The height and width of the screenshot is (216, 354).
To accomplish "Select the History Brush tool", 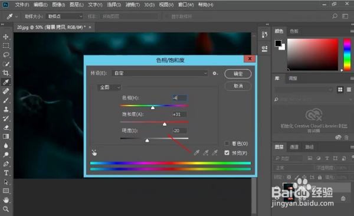I will pyautogui.click(x=6, y=119).
